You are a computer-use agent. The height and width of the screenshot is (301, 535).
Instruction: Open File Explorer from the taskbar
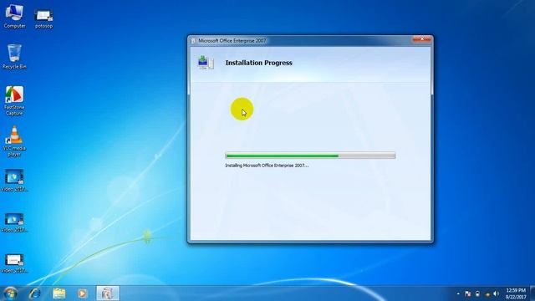(59, 293)
